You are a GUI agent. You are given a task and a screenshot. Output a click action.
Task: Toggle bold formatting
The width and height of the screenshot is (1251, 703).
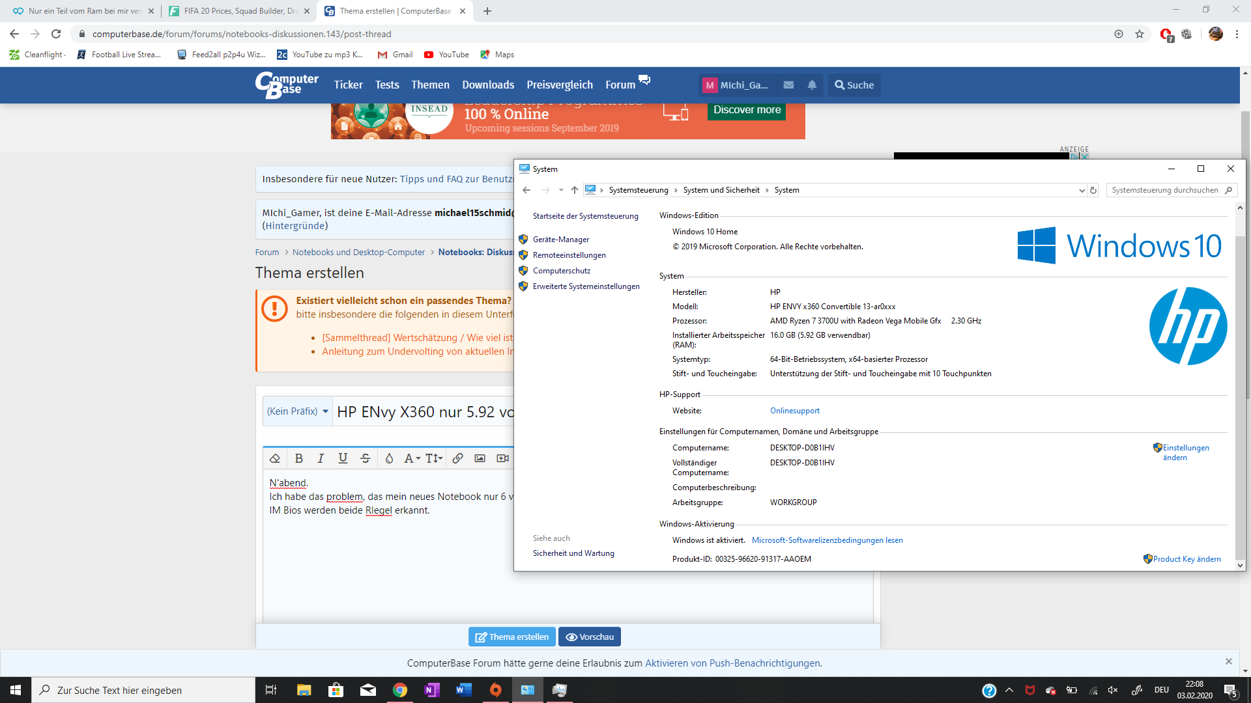click(299, 458)
